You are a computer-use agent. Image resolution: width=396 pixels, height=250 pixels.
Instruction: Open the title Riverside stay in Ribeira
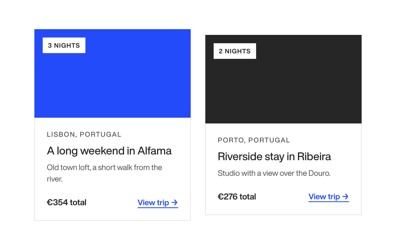pos(274,156)
